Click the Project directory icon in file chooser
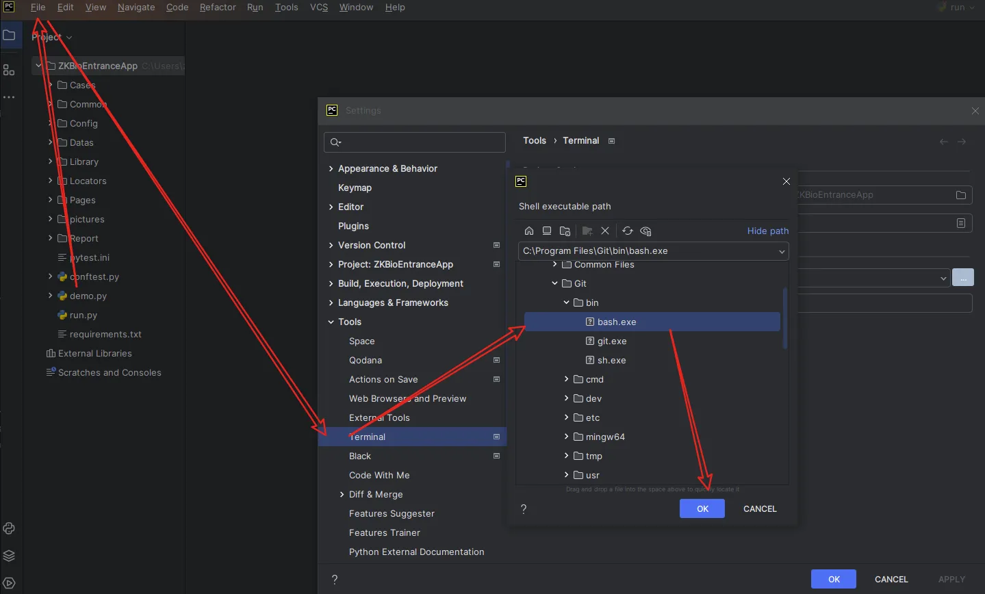The width and height of the screenshot is (985, 594). [x=565, y=231]
